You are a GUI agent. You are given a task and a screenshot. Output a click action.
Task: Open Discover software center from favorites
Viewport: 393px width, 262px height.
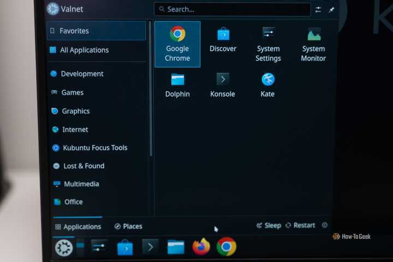point(223,40)
